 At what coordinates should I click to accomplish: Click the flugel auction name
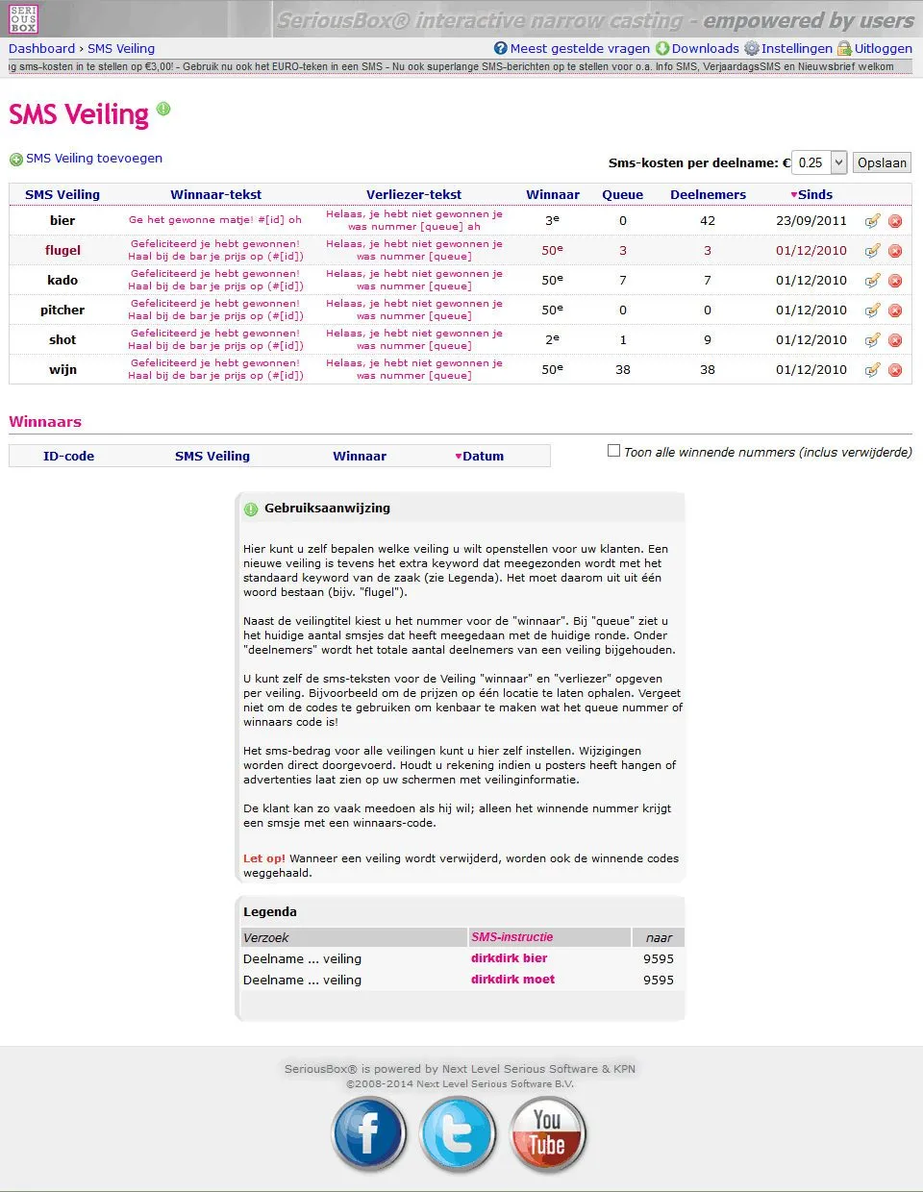point(62,250)
